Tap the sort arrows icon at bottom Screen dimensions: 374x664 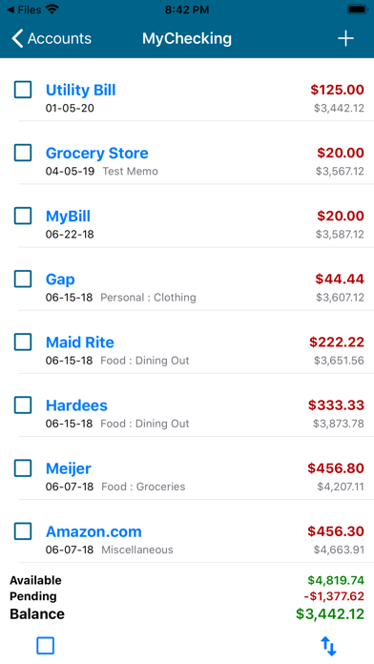pyautogui.click(x=328, y=646)
